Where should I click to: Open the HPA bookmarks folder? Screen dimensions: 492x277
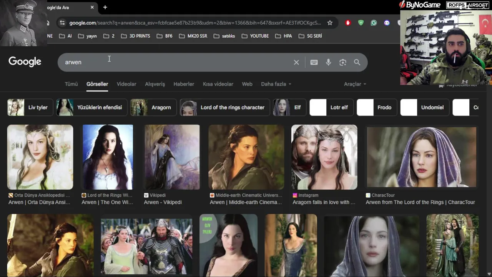284,36
